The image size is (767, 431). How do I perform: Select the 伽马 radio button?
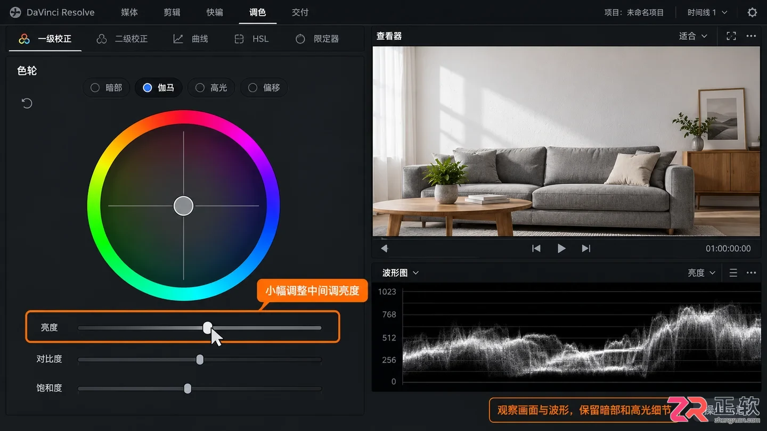pos(159,88)
